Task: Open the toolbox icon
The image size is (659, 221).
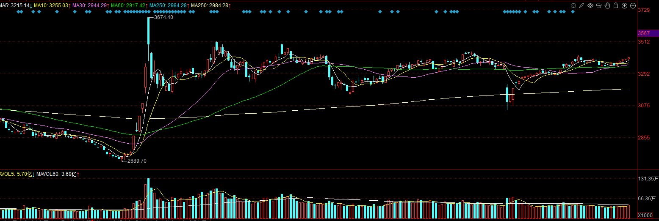Action: [x=599, y=5]
